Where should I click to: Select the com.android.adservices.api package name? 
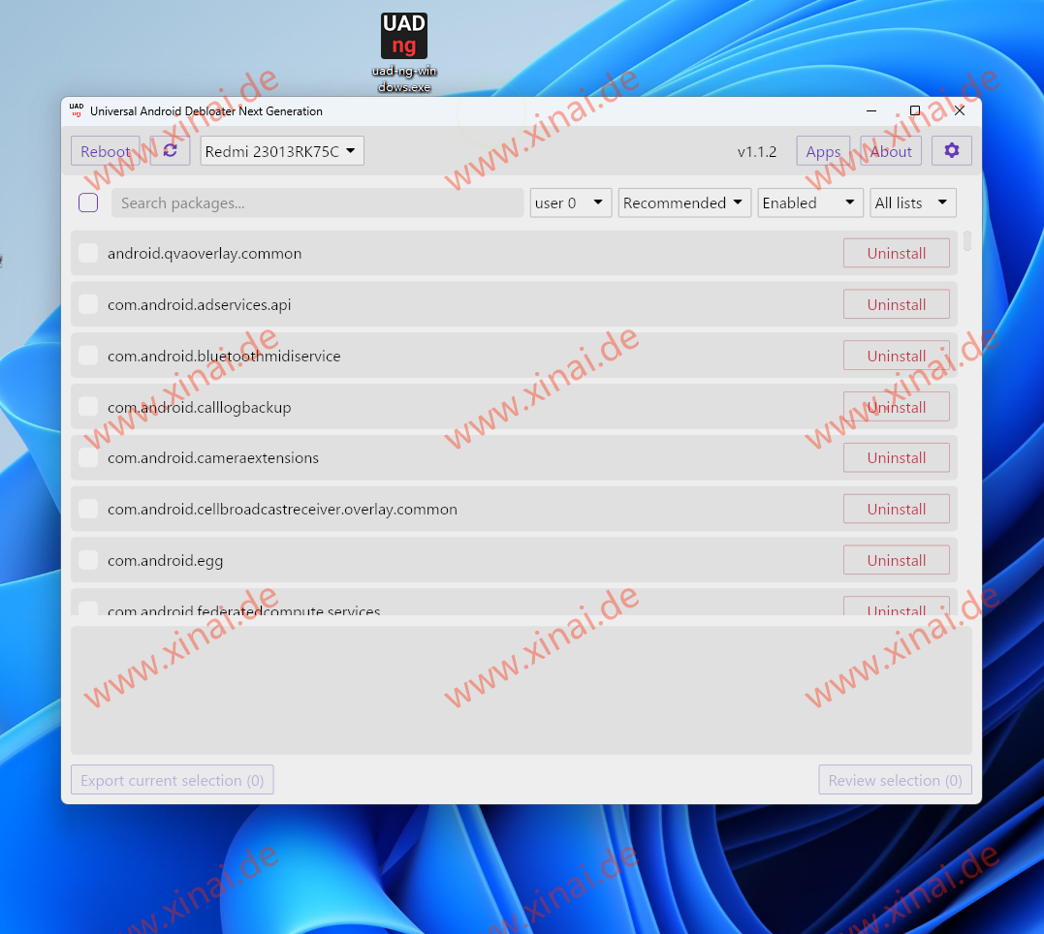point(199,305)
